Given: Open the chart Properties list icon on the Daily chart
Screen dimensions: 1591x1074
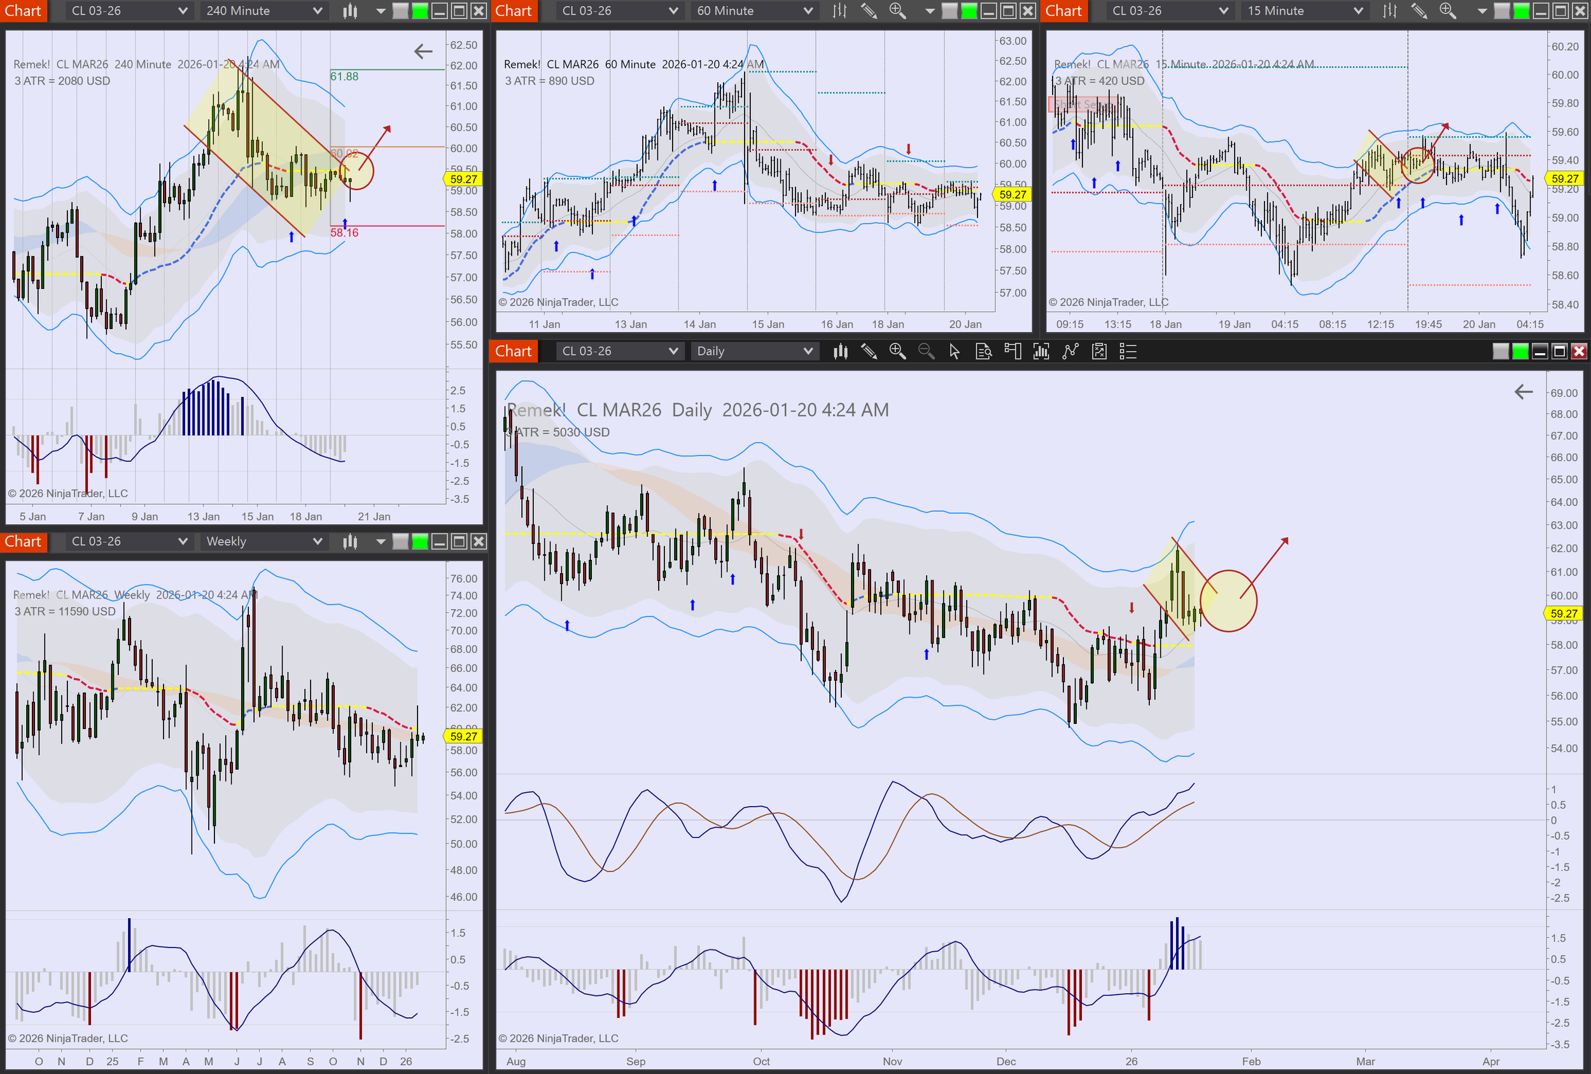Looking at the screenshot, I should [x=1128, y=351].
